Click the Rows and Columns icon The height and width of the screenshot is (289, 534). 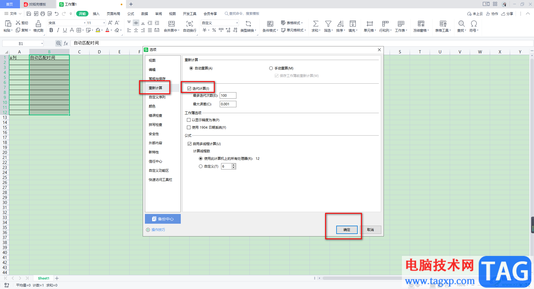point(385,24)
